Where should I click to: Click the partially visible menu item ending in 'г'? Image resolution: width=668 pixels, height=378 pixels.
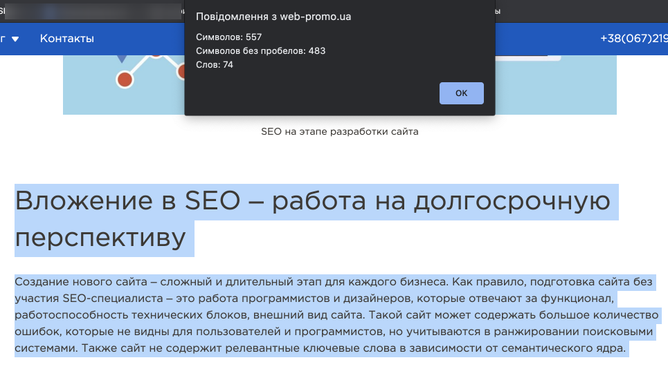tap(3, 39)
